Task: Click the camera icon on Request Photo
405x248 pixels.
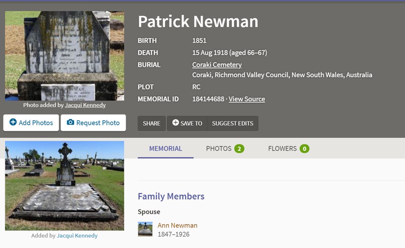Action: click(x=71, y=123)
